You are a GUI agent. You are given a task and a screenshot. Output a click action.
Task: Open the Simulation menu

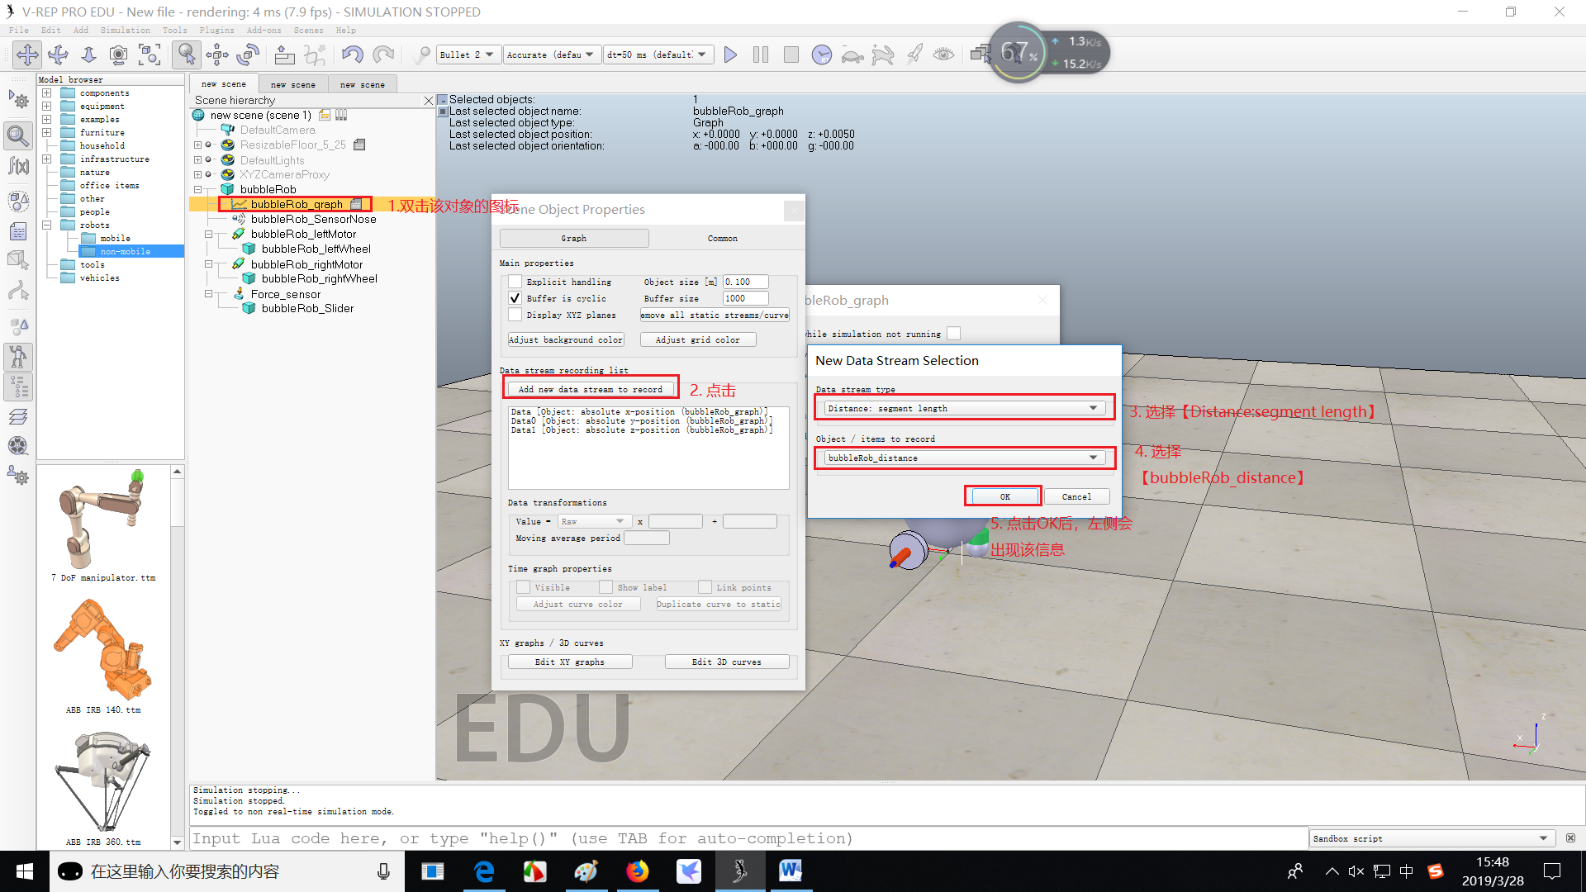click(x=126, y=30)
